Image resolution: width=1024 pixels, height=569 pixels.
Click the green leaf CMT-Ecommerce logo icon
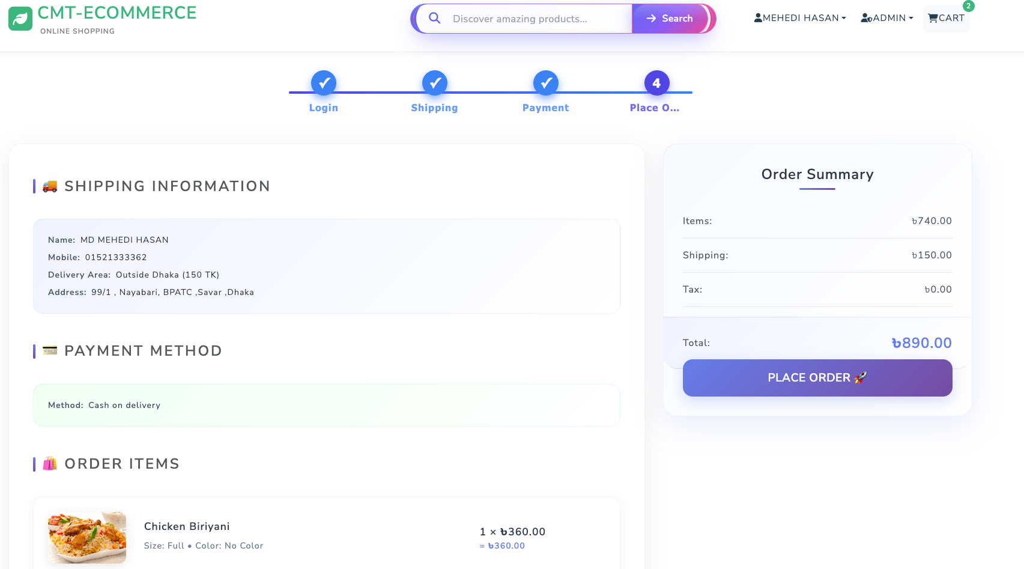click(20, 19)
